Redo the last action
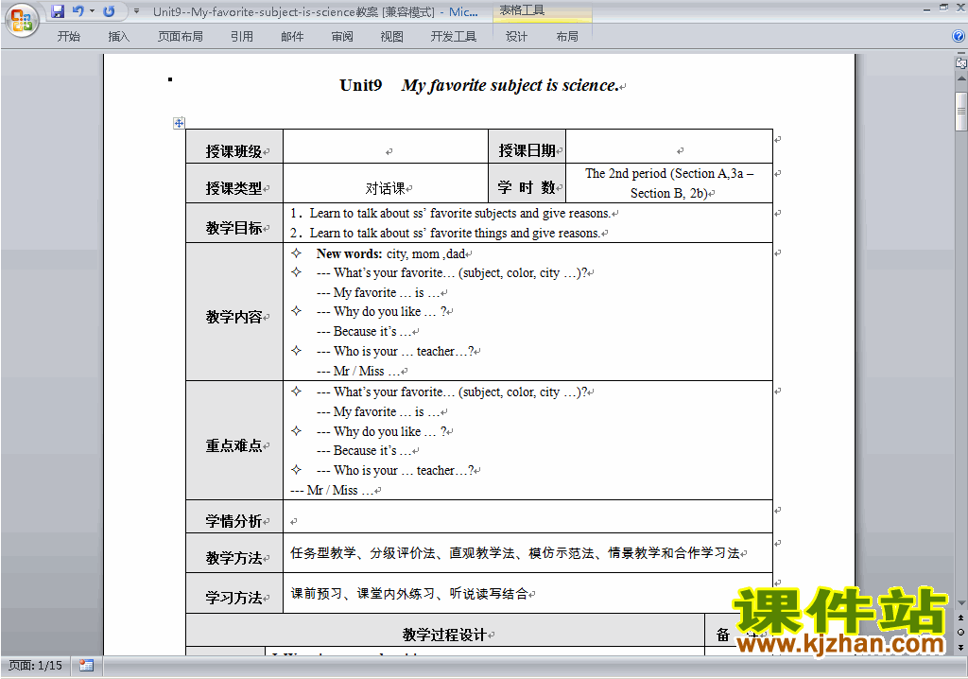 pyautogui.click(x=110, y=11)
